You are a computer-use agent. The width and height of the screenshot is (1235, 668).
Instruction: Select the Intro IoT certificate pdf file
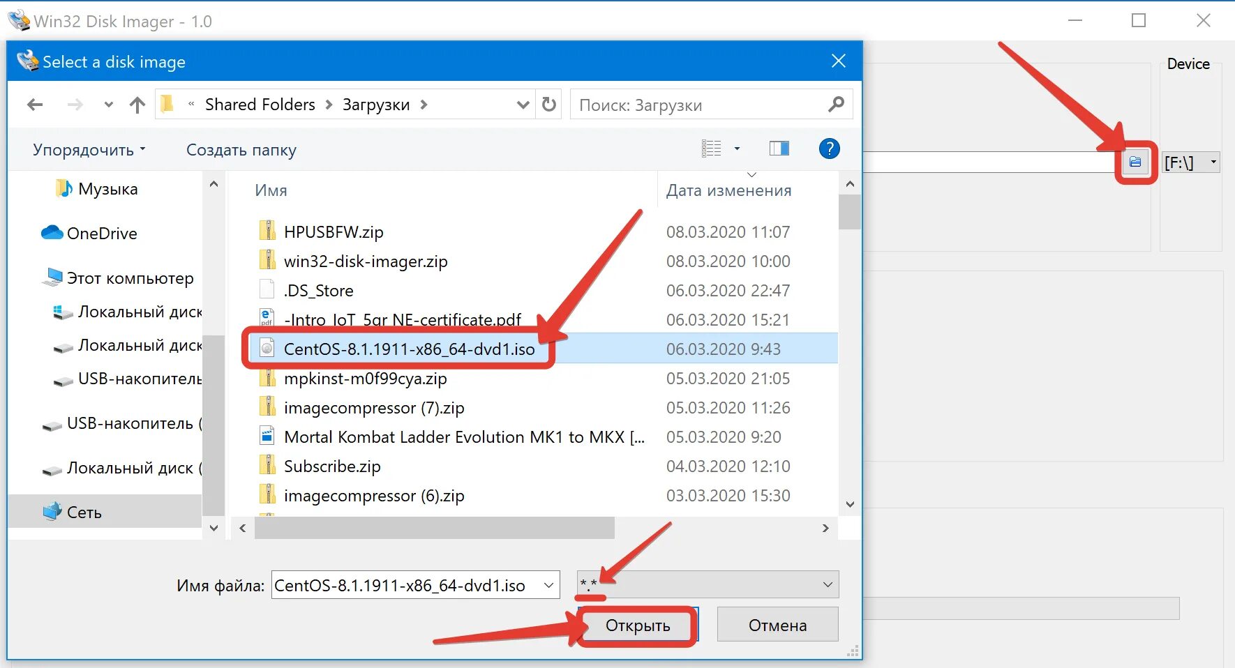point(403,320)
